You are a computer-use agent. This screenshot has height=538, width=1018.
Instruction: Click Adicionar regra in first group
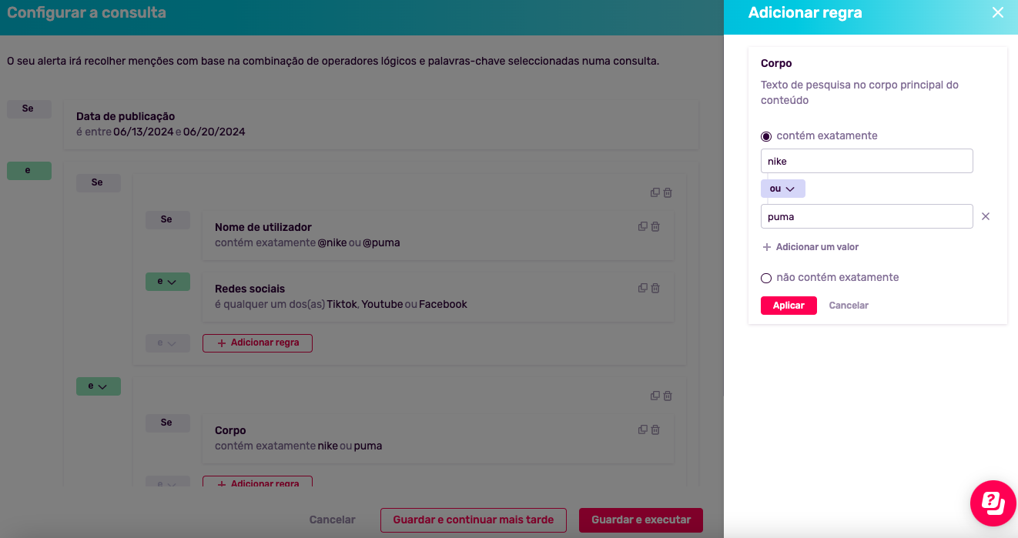point(257,343)
